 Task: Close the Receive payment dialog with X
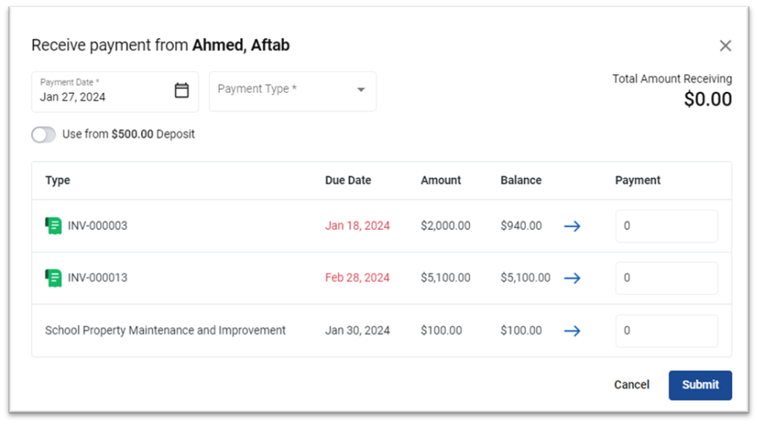click(x=725, y=46)
